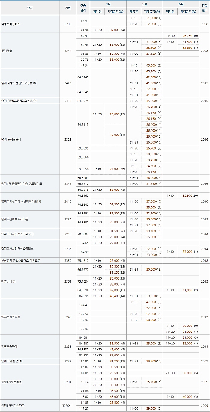
Task: Click the area value 54.3113
Action: 83,125
